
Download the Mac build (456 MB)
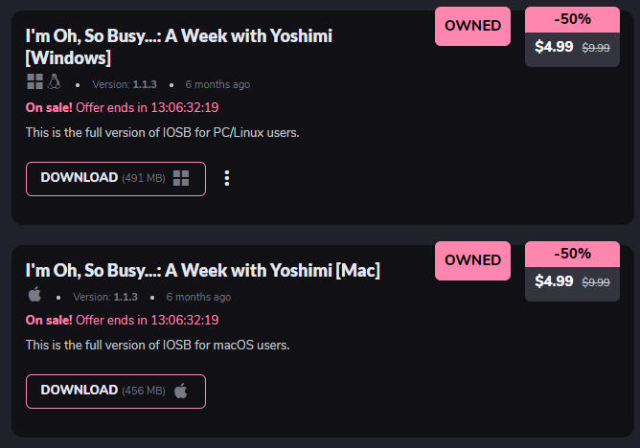115,391
